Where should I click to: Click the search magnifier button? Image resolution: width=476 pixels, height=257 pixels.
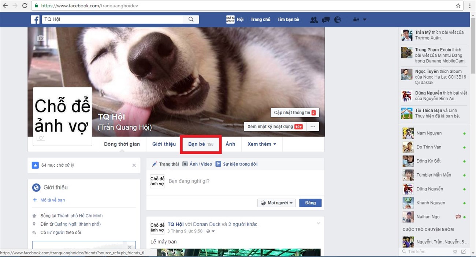[x=191, y=19]
